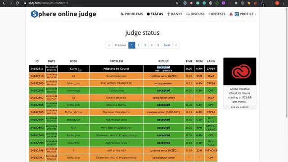Open submission ID 24182810

tap(37, 76)
